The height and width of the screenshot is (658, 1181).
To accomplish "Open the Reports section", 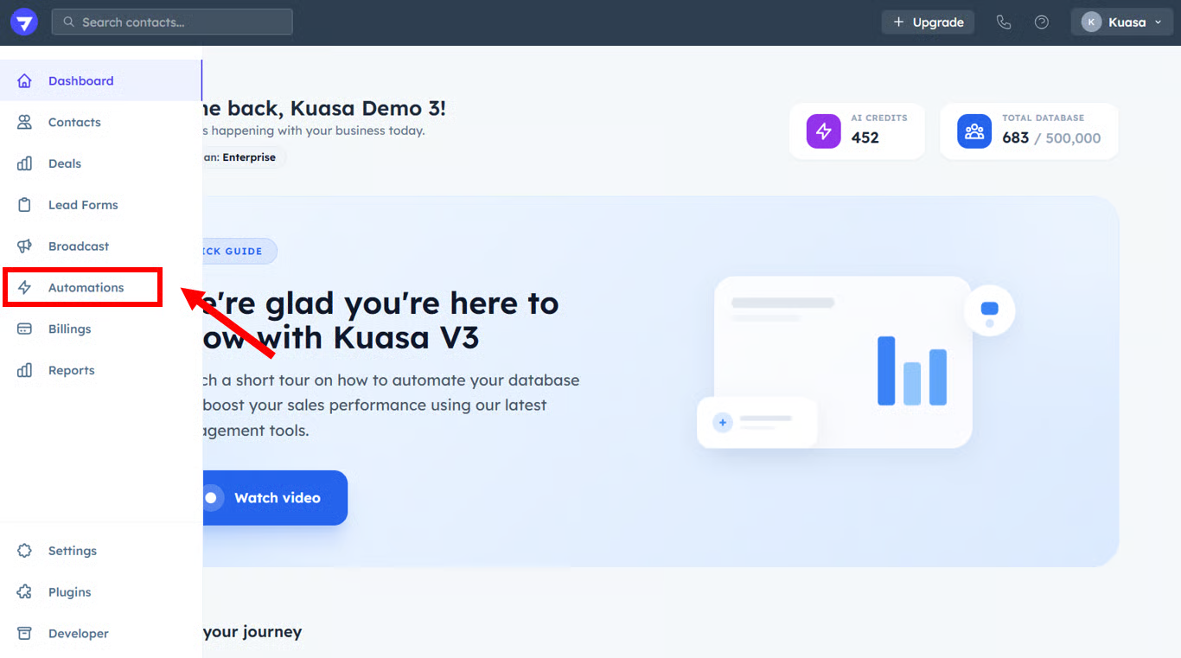I will click(x=71, y=371).
